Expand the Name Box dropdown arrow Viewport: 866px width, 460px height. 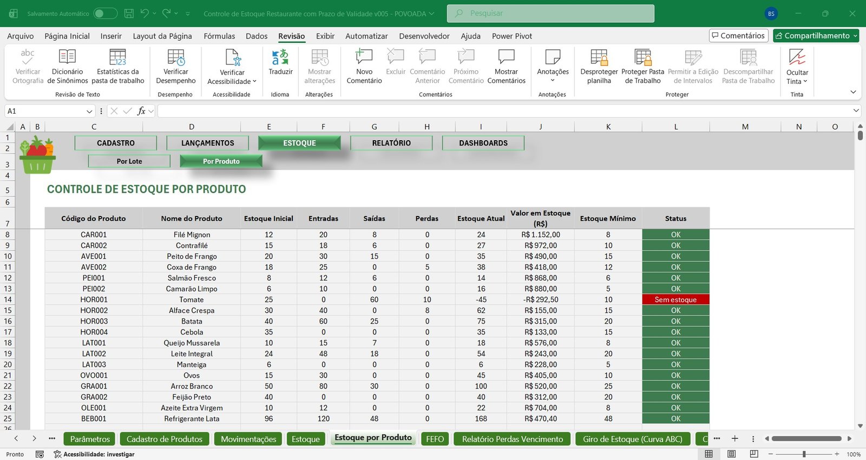pos(89,111)
